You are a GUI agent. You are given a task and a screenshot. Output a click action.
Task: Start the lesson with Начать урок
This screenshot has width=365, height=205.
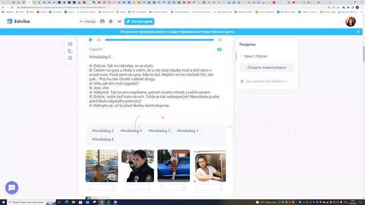tap(139, 22)
